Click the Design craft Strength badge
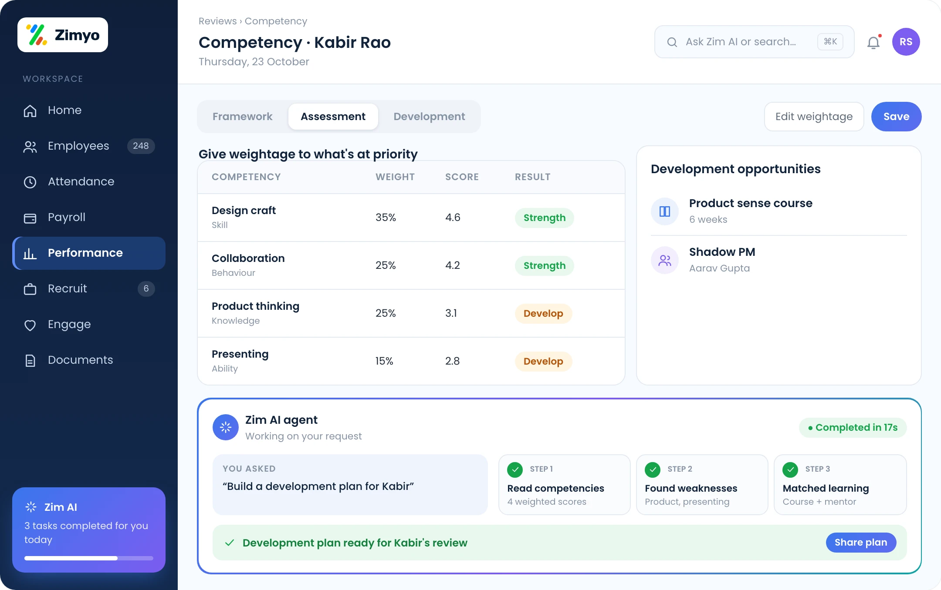The width and height of the screenshot is (941, 590). tap(545, 218)
